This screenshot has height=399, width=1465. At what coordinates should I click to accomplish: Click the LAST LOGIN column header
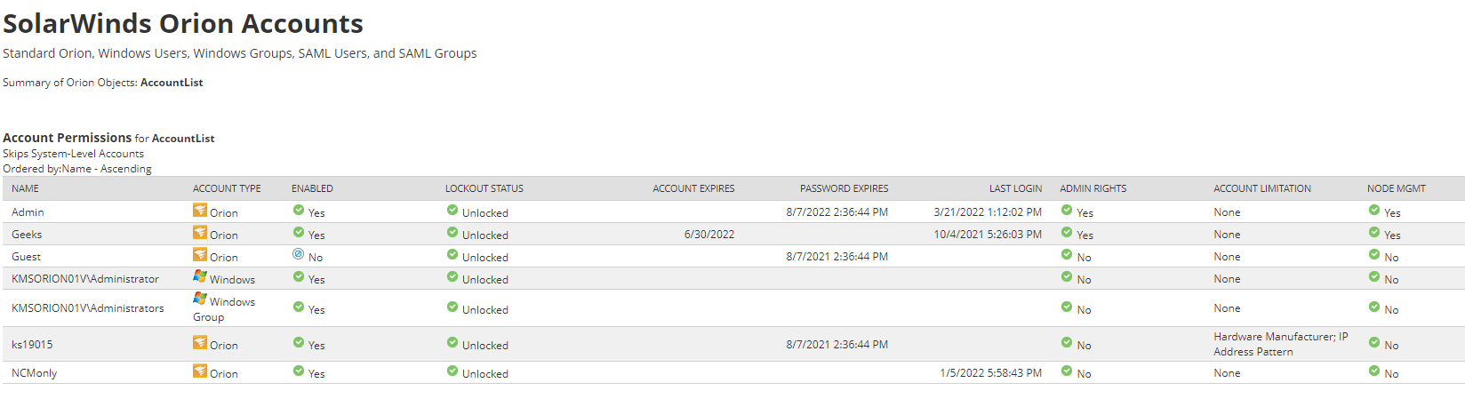(x=1015, y=188)
